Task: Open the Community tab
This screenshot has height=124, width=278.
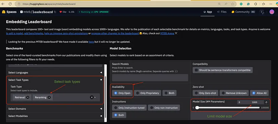Action: 243,12
